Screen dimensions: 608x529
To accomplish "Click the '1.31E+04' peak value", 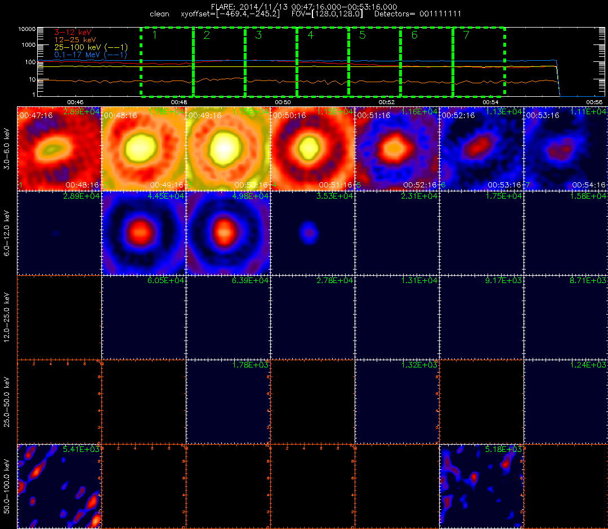I will (419, 280).
